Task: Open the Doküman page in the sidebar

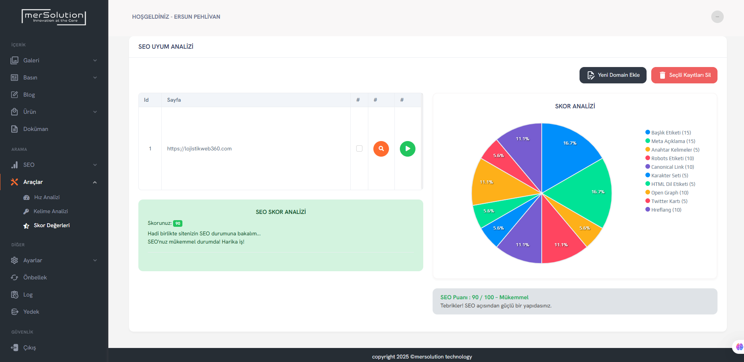Action: click(35, 129)
